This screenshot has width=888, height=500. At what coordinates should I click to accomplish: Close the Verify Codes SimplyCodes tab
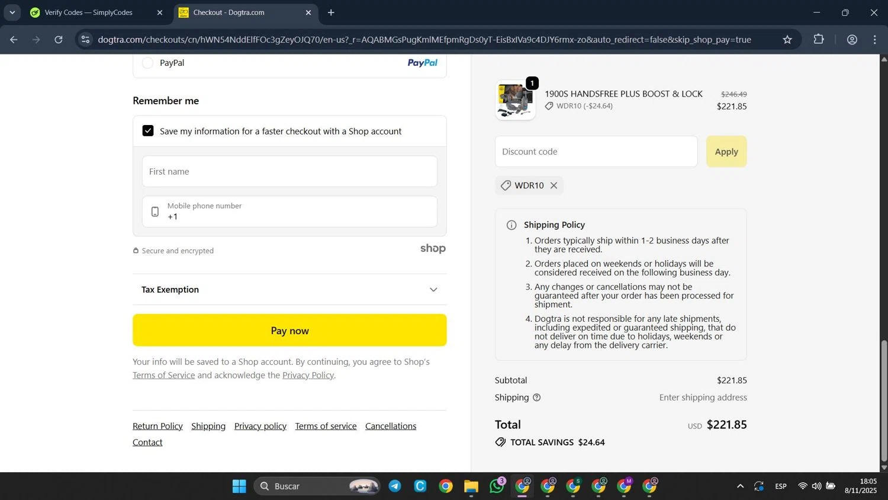pos(160,12)
